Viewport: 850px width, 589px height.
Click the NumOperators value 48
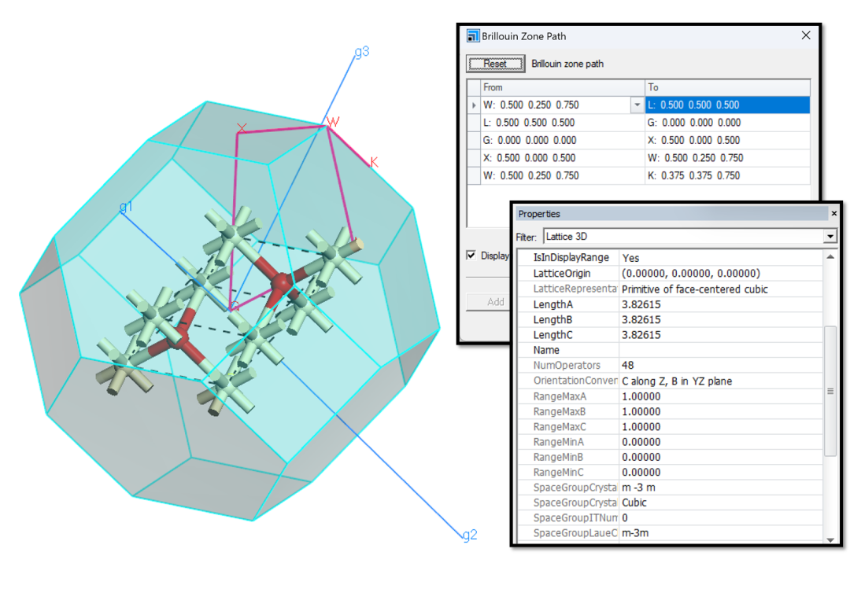(721, 365)
